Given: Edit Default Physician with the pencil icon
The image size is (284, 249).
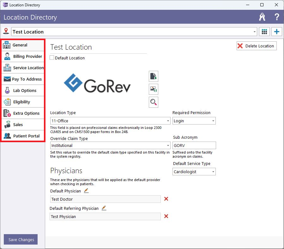Looking at the screenshot, I should pos(86,191).
